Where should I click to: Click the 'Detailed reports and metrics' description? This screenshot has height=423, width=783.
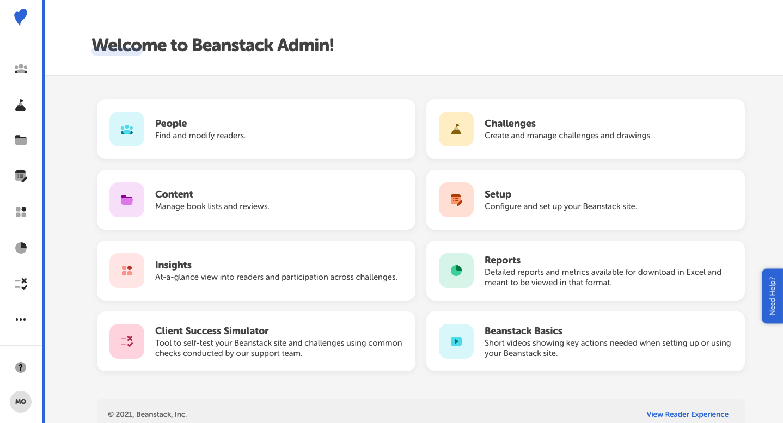click(603, 277)
